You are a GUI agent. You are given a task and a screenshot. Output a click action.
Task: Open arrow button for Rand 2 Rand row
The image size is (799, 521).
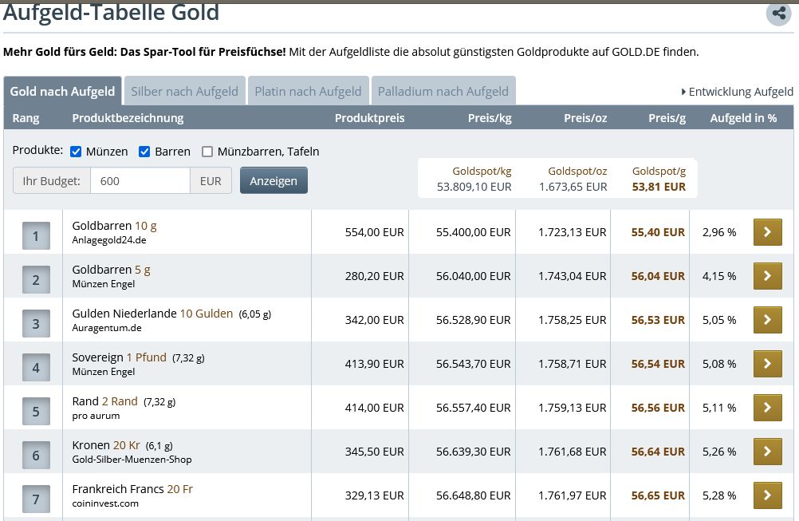767,408
